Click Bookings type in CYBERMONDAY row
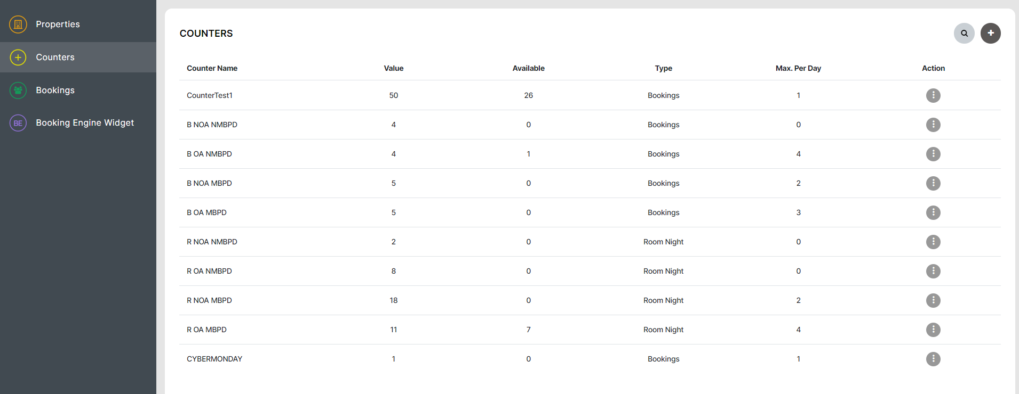1019x394 pixels. coord(663,359)
